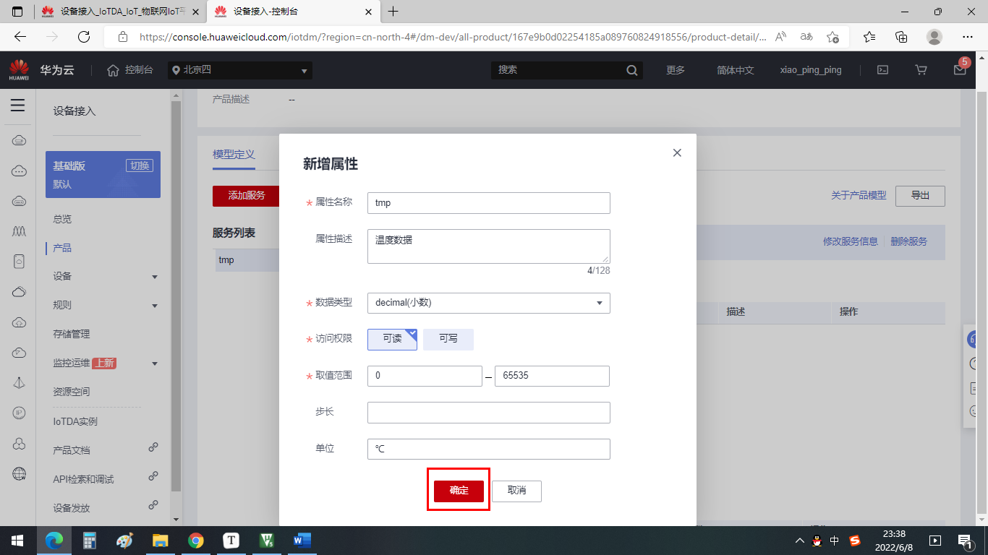Open IoTDA实例 in the sidebar
988x555 pixels.
click(x=75, y=421)
